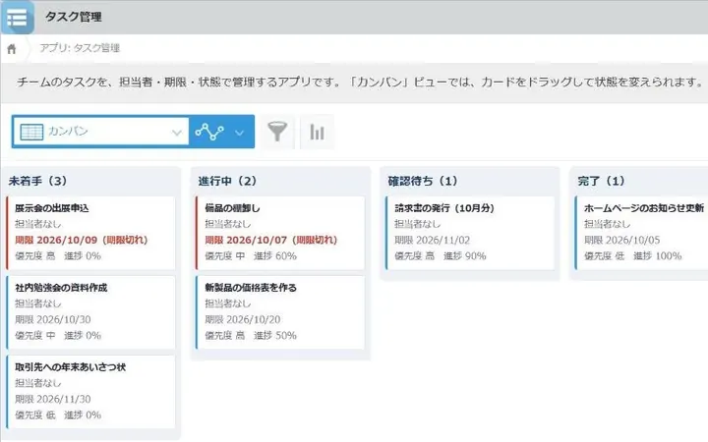The width and height of the screenshot is (708, 442).
Task: Click due date 期限 2026/11/30
Action: 53,399
